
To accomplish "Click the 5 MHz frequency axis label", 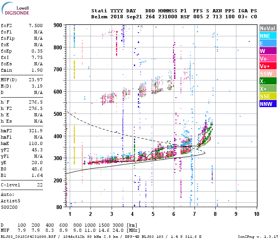I will pos(153,214).
